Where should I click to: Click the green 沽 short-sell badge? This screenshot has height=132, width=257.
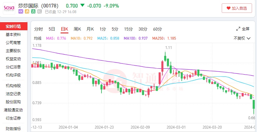(x=33, y=12)
